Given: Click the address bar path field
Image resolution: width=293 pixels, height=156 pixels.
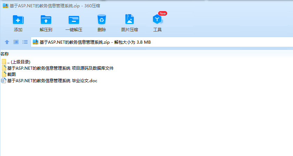Looking at the screenshot, I should (x=162, y=42).
